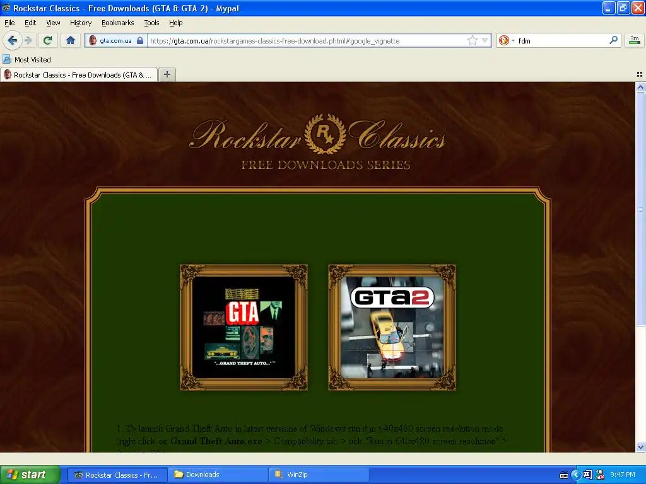Click the Rockstar Classics logo header
Screen dimensions: 646x484
tap(318, 142)
